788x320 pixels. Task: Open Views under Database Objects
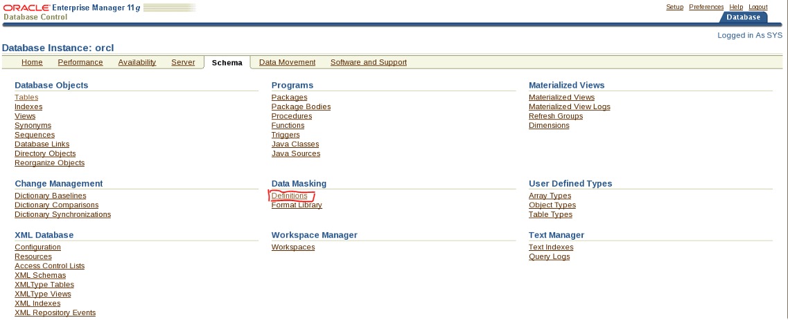tap(25, 116)
